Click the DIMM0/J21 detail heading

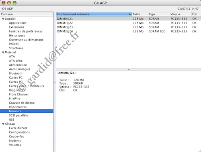67,73
